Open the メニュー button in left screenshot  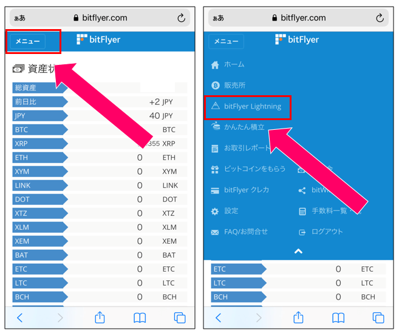[28, 41]
